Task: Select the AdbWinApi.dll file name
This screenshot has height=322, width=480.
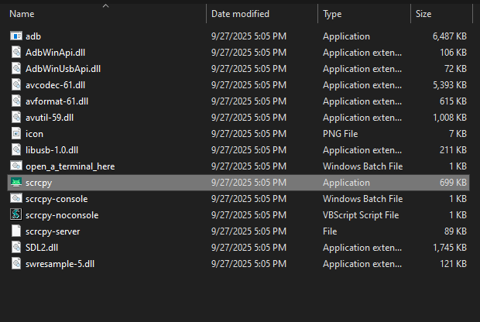Action: click(x=55, y=53)
